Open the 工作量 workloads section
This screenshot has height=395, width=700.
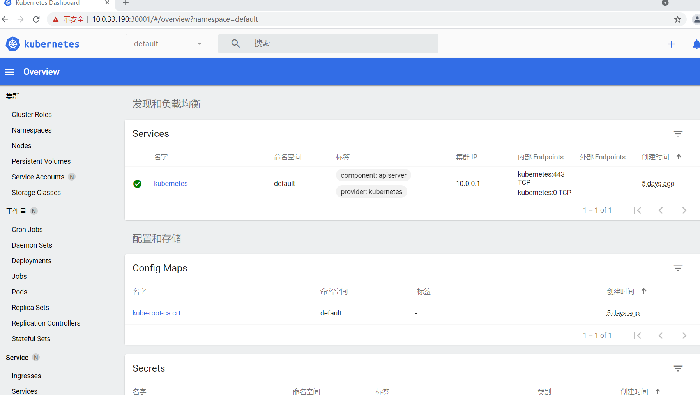tap(16, 211)
